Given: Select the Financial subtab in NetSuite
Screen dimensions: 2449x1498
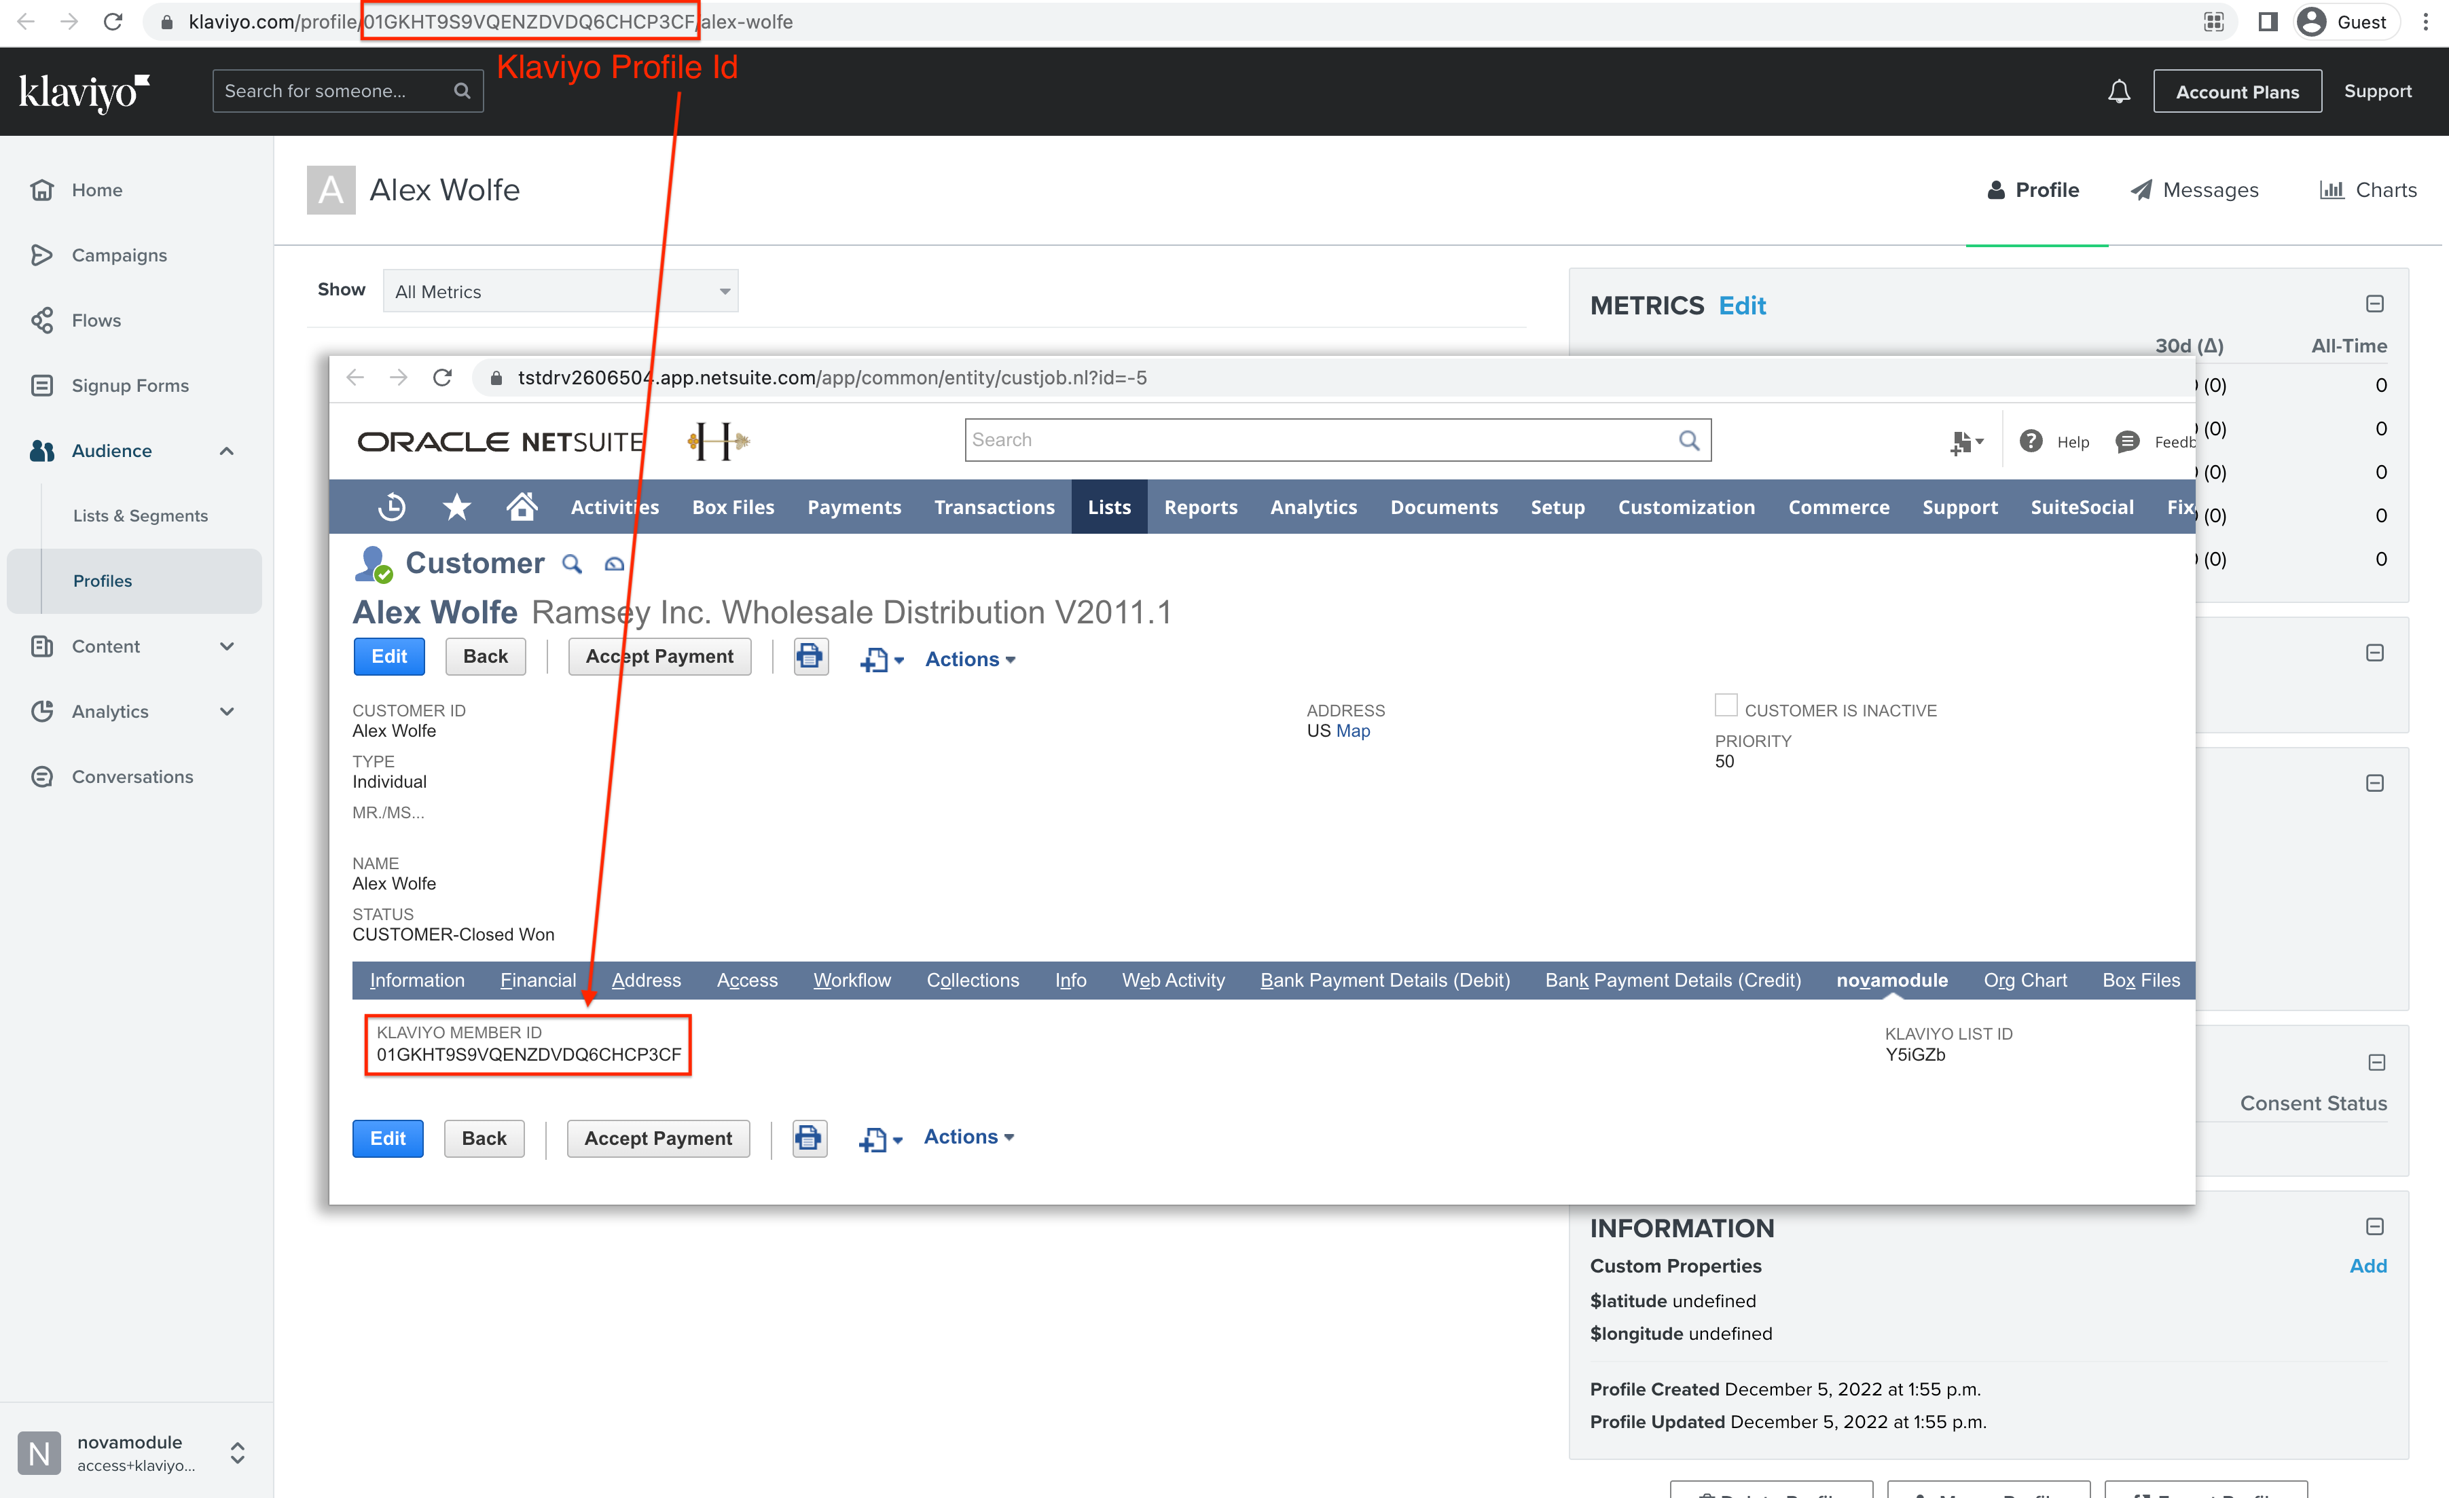Looking at the screenshot, I should coord(538,980).
